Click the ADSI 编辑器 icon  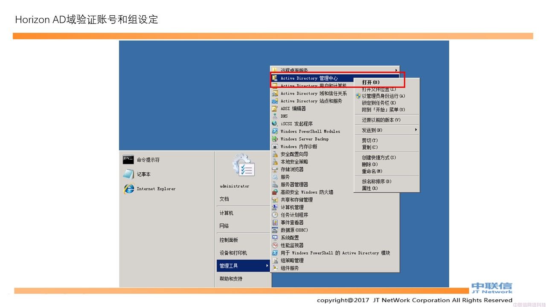coord(275,109)
